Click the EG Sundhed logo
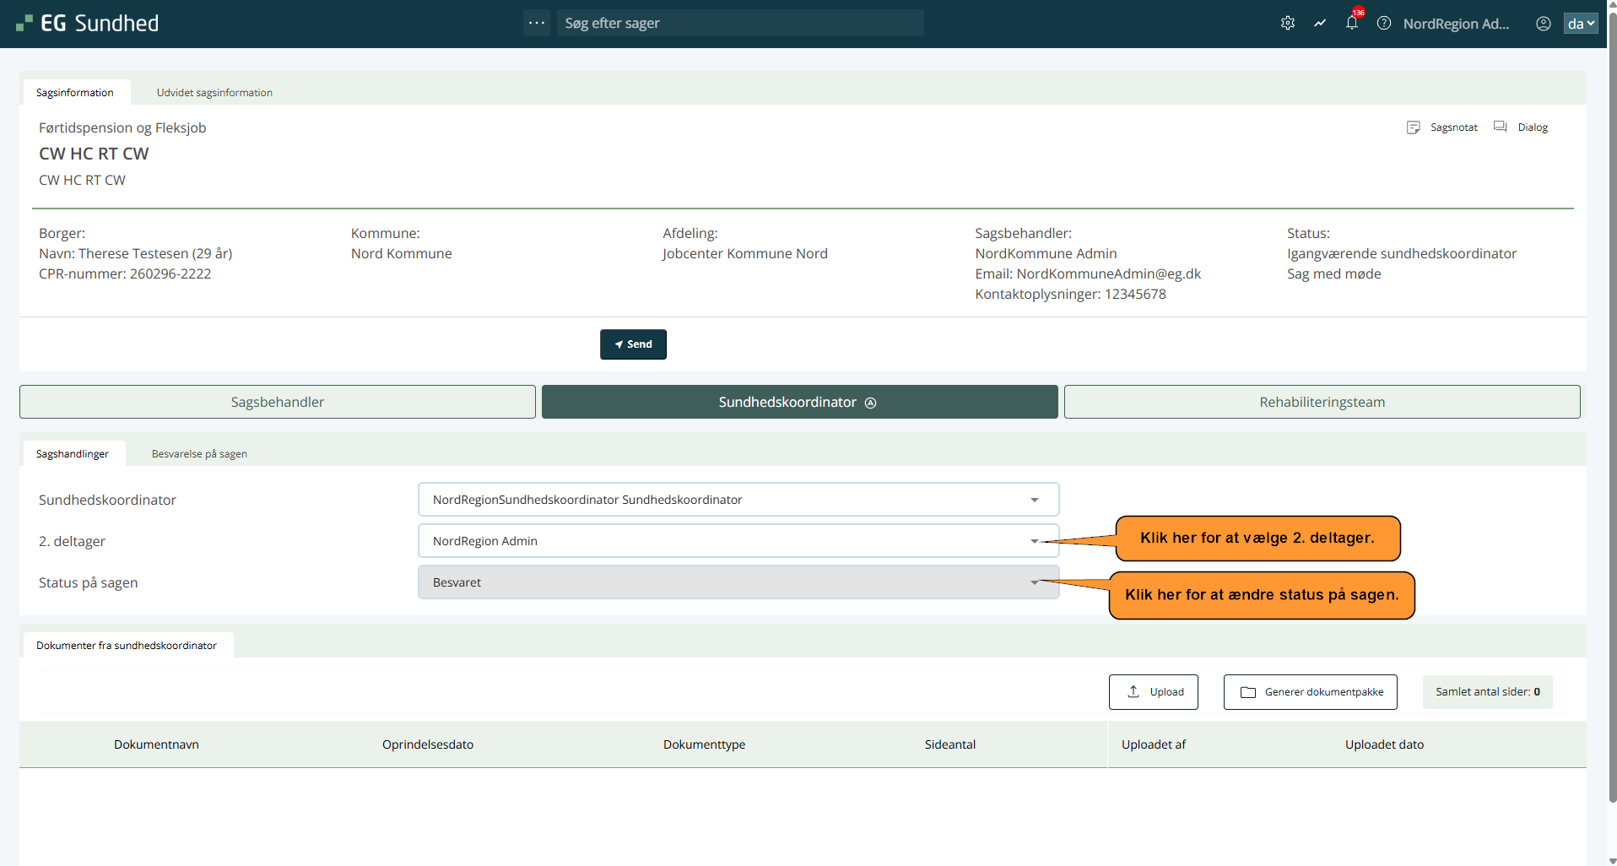This screenshot has width=1617, height=866. (88, 24)
